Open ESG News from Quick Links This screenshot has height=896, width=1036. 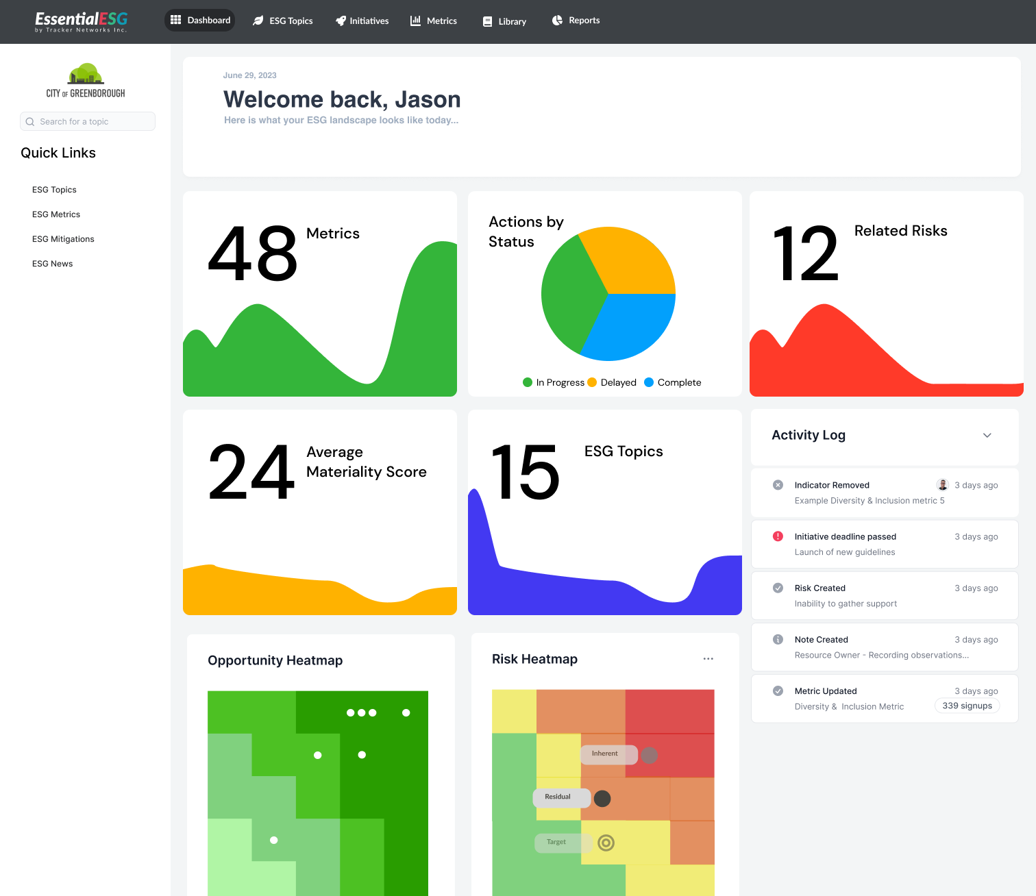point(52,263)
